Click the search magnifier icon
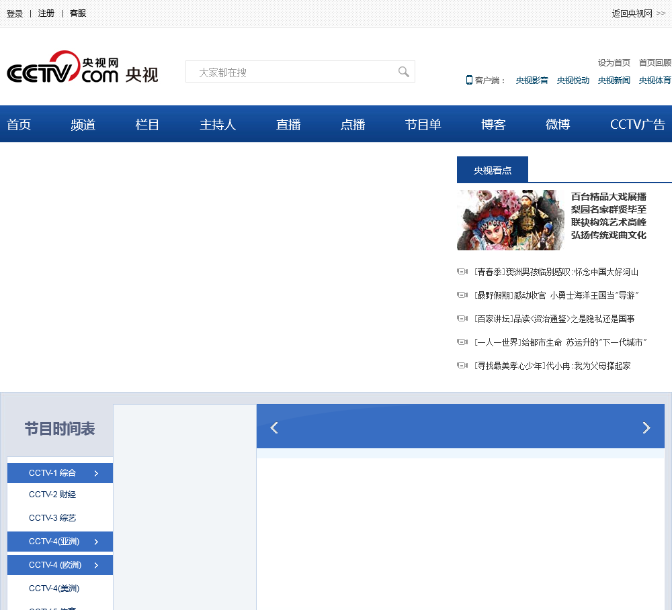 point(403,72)
